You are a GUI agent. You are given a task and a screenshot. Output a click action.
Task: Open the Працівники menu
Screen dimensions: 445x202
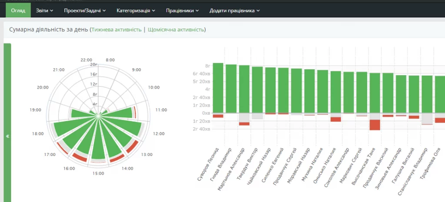pyautogui.click(x=183, y=10)
